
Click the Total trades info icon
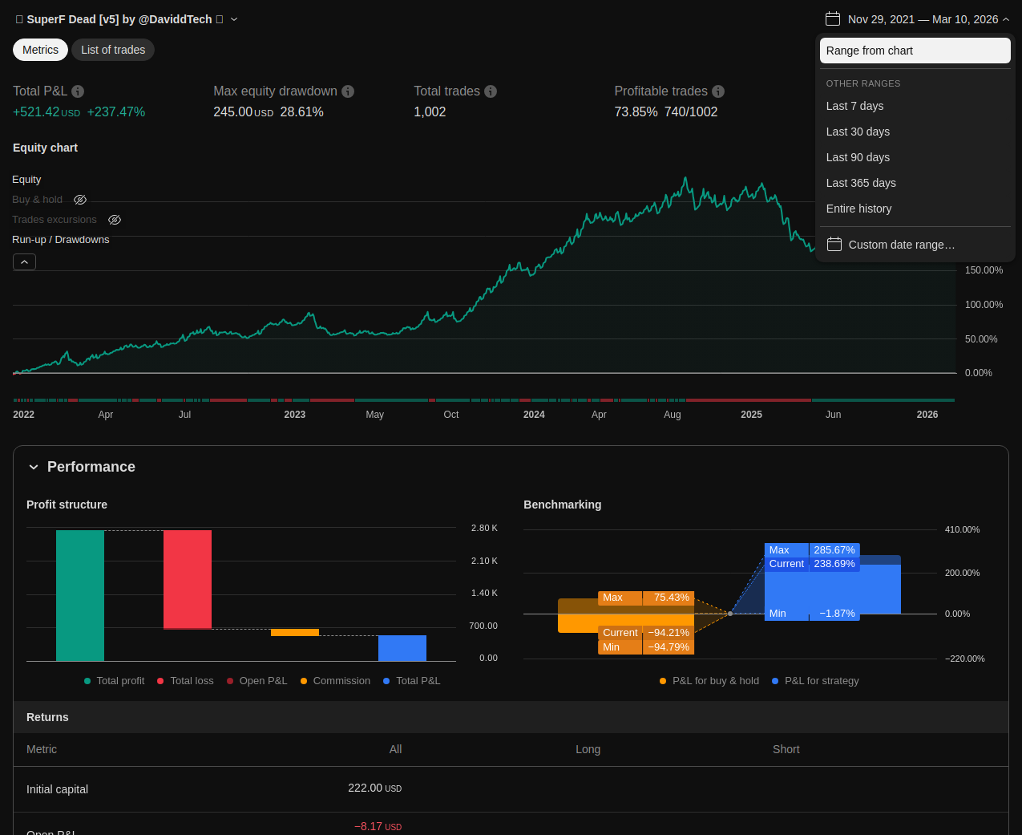click(x=491, y=91)
